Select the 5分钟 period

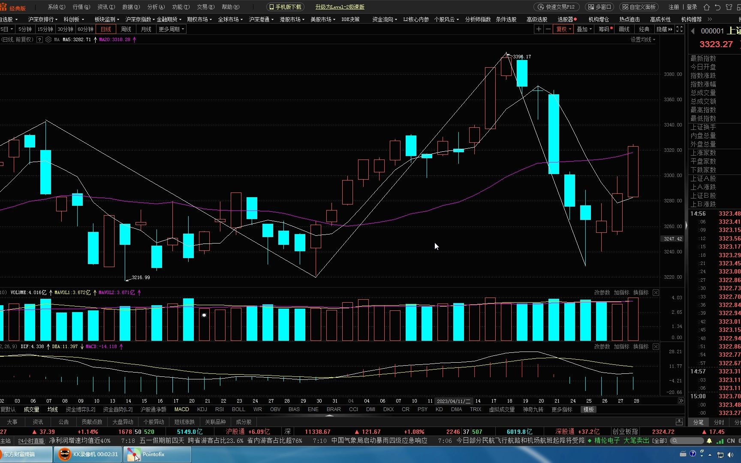click(x=25, y=29)
